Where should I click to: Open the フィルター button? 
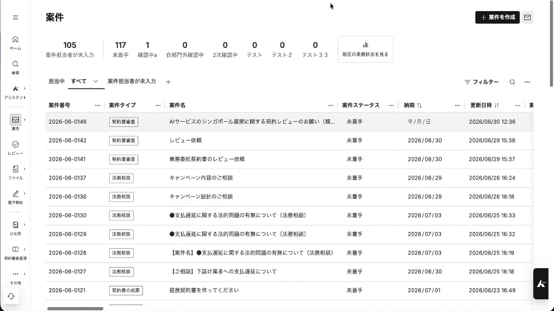[x=481, y=82]
